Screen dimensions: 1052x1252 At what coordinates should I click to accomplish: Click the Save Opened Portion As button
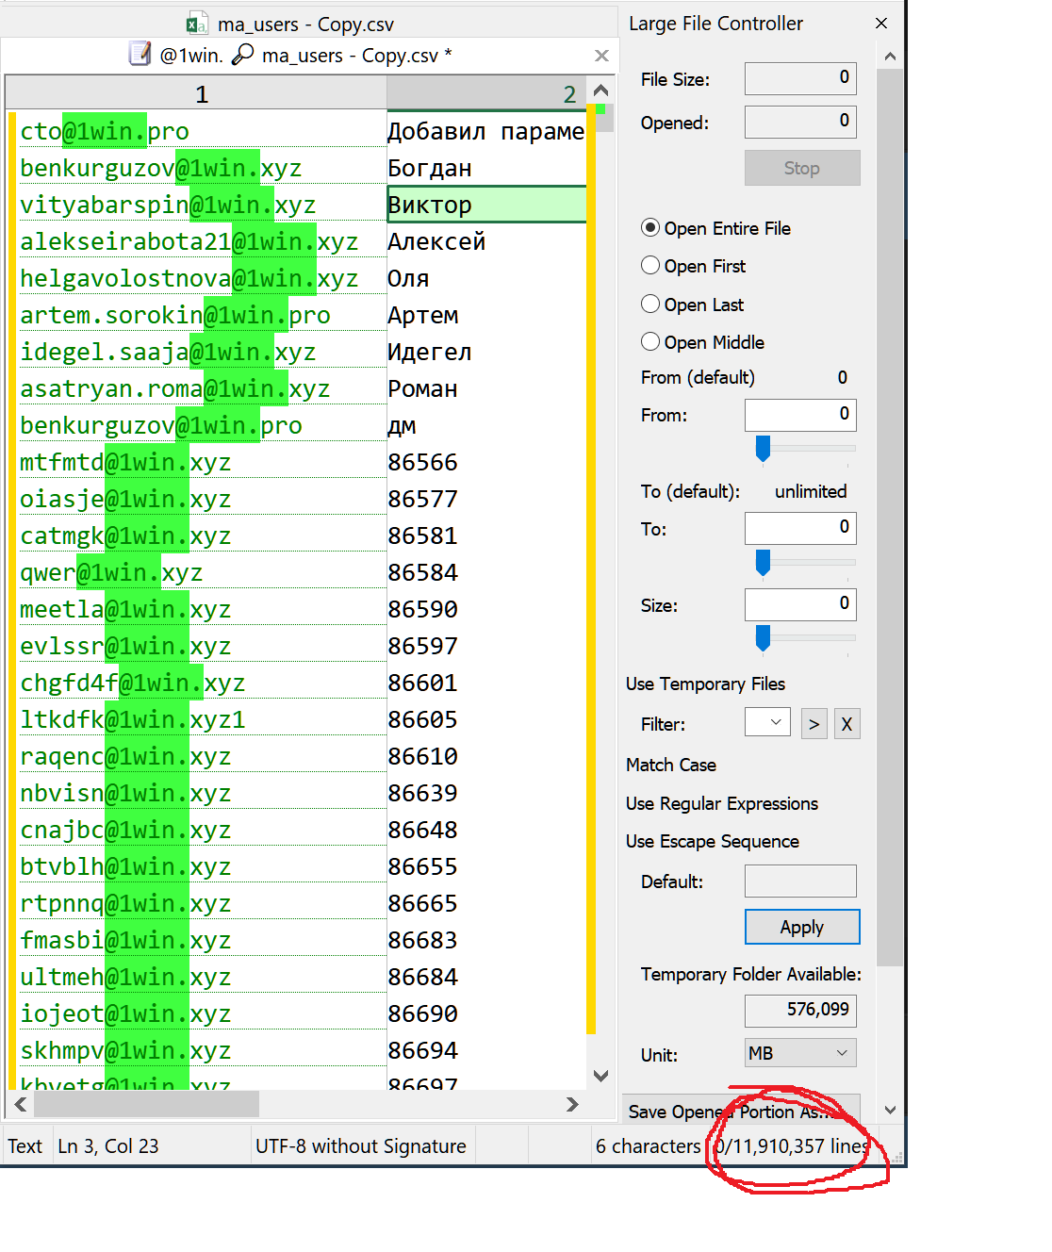point(741,1111)
